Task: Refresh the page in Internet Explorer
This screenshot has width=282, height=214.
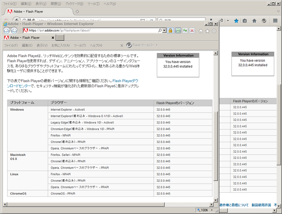Action: [185, 30]
